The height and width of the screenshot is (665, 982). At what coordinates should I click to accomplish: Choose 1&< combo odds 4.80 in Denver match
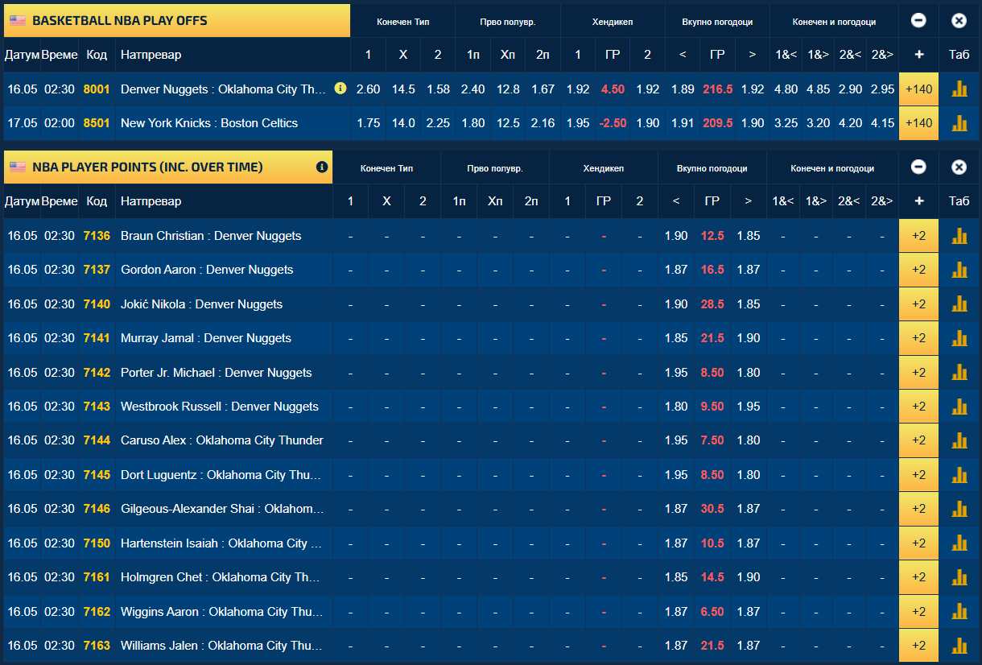(x=786, y=89)
